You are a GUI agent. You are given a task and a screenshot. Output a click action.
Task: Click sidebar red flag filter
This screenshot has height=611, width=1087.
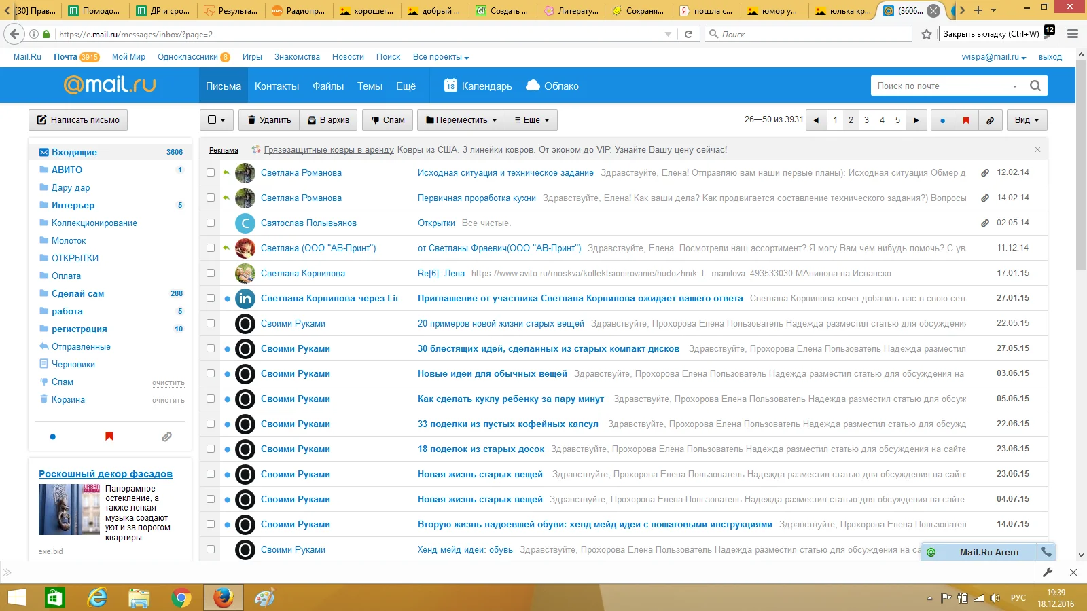(109, 437)
